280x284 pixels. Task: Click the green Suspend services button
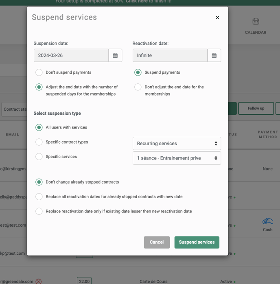(x=197, y=242)
